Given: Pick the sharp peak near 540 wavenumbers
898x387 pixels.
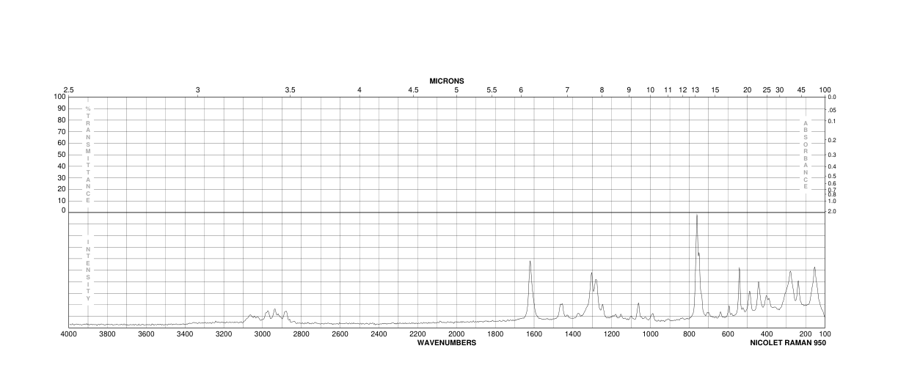Looking at the screenshot, I should click(x=739, y=270).
